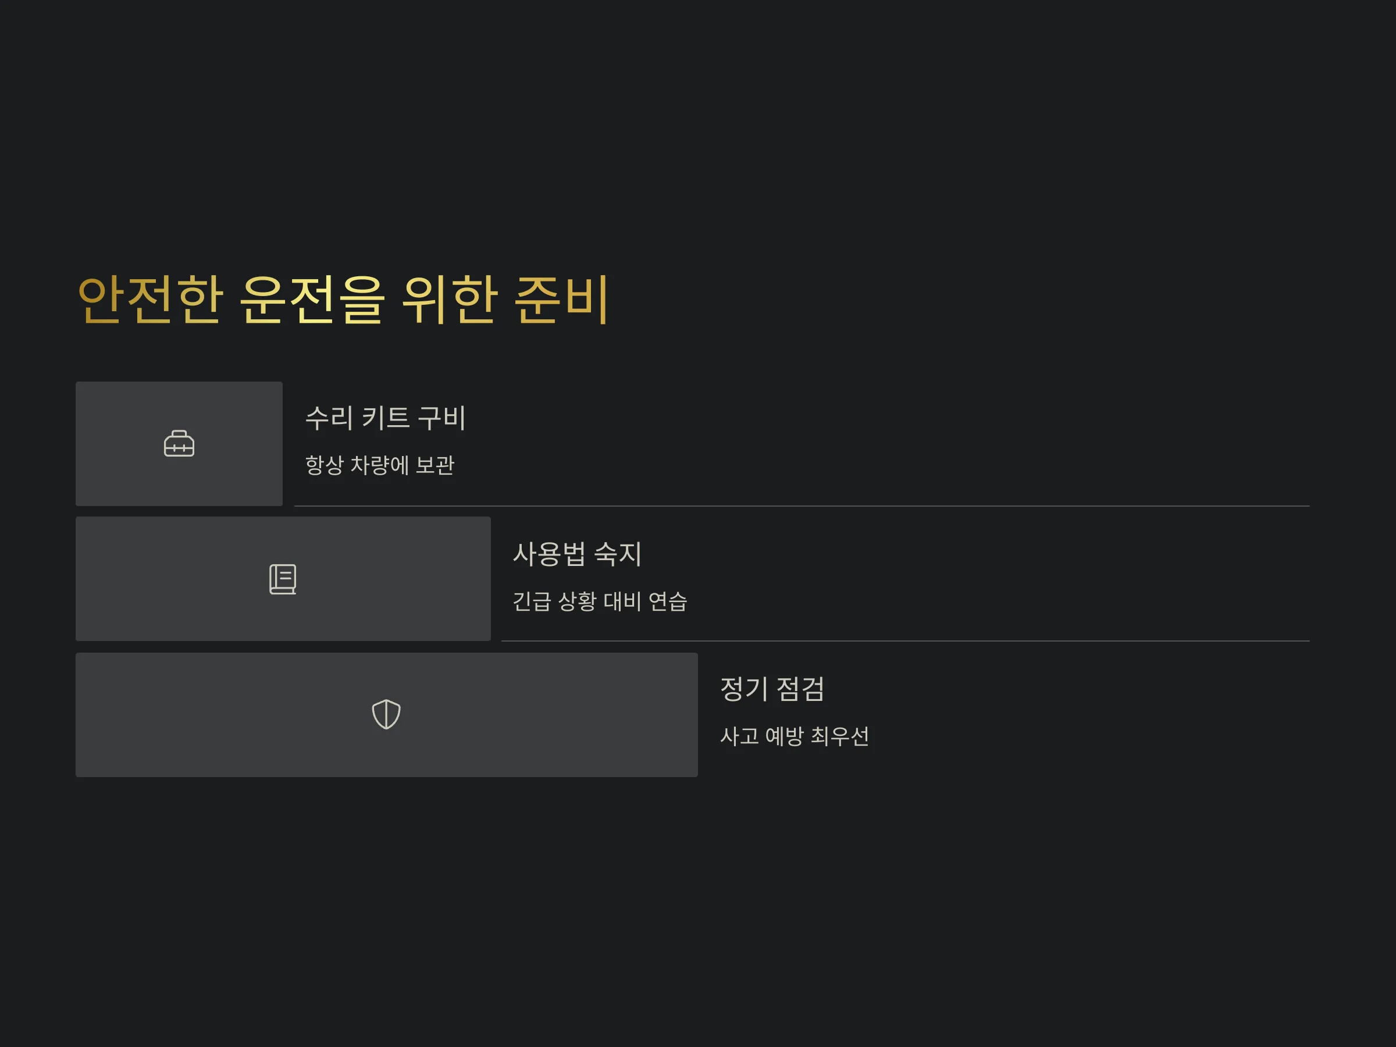Select the gray bar containing the book icon
Screen dimensions: 1396x1047
283,579
